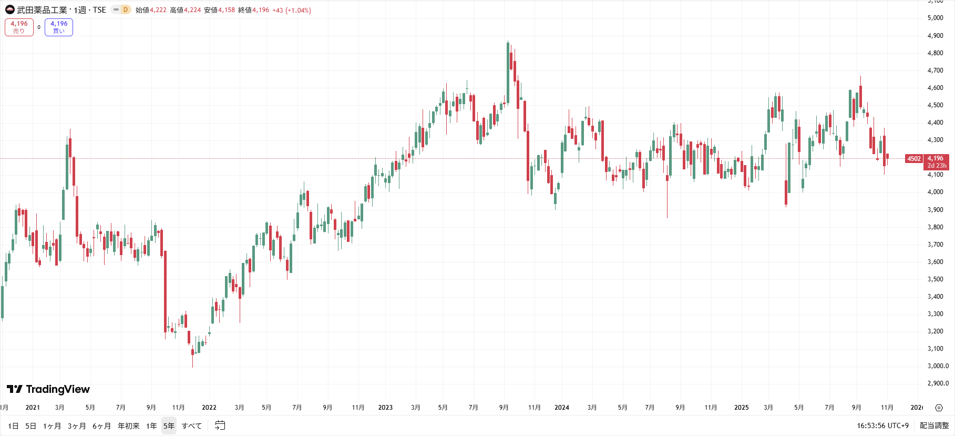Toggle the grey market status indicator

tap(116, 9)
